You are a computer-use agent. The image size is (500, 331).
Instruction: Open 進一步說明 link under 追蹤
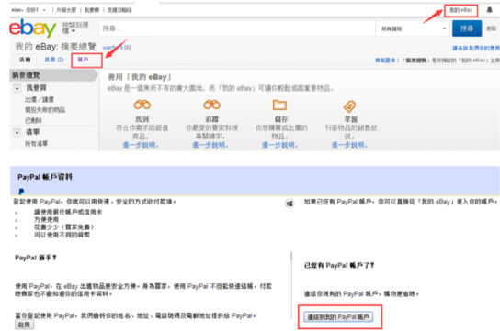210,145
